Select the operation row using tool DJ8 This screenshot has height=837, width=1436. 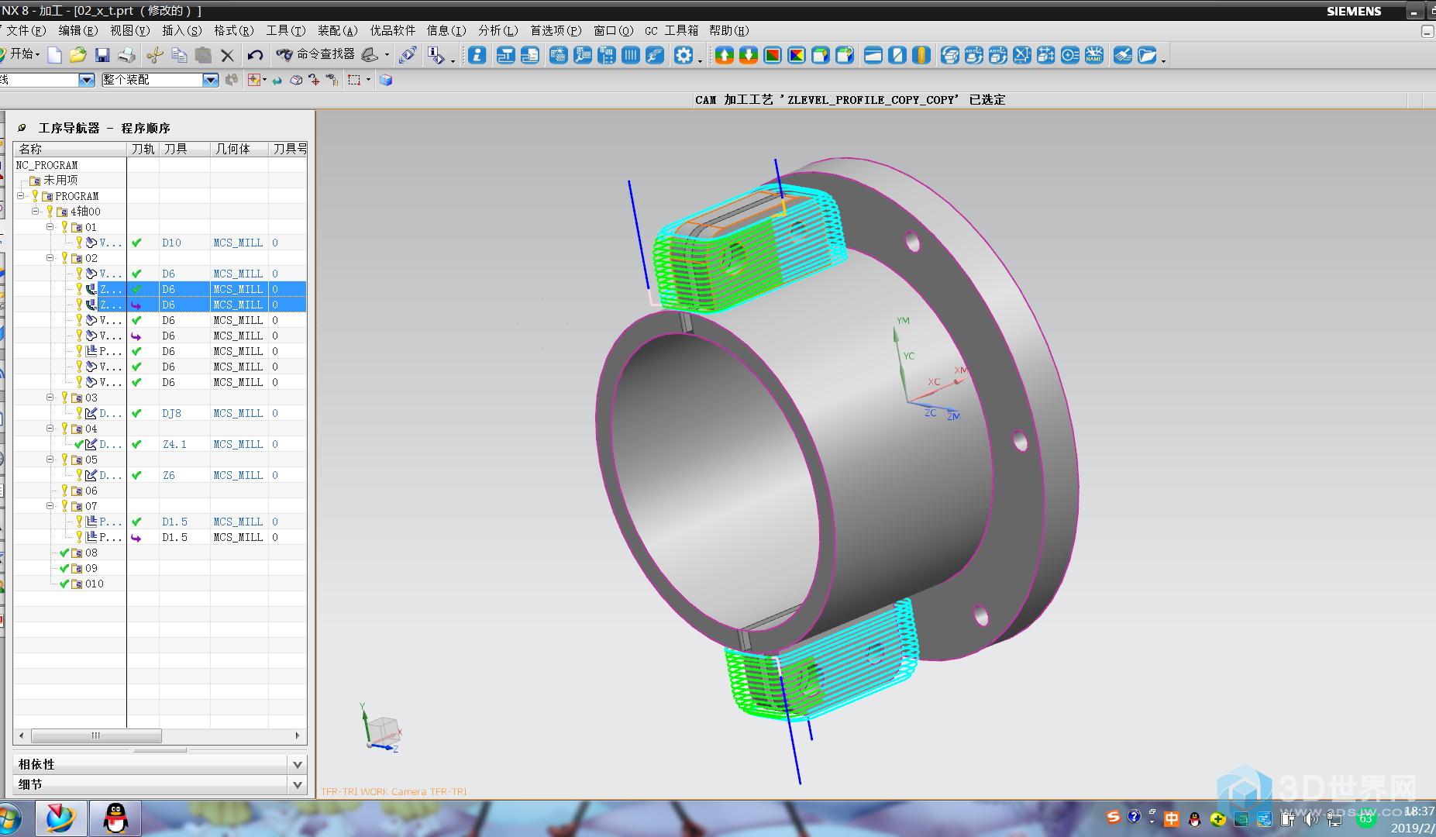(x=160, y=413)
